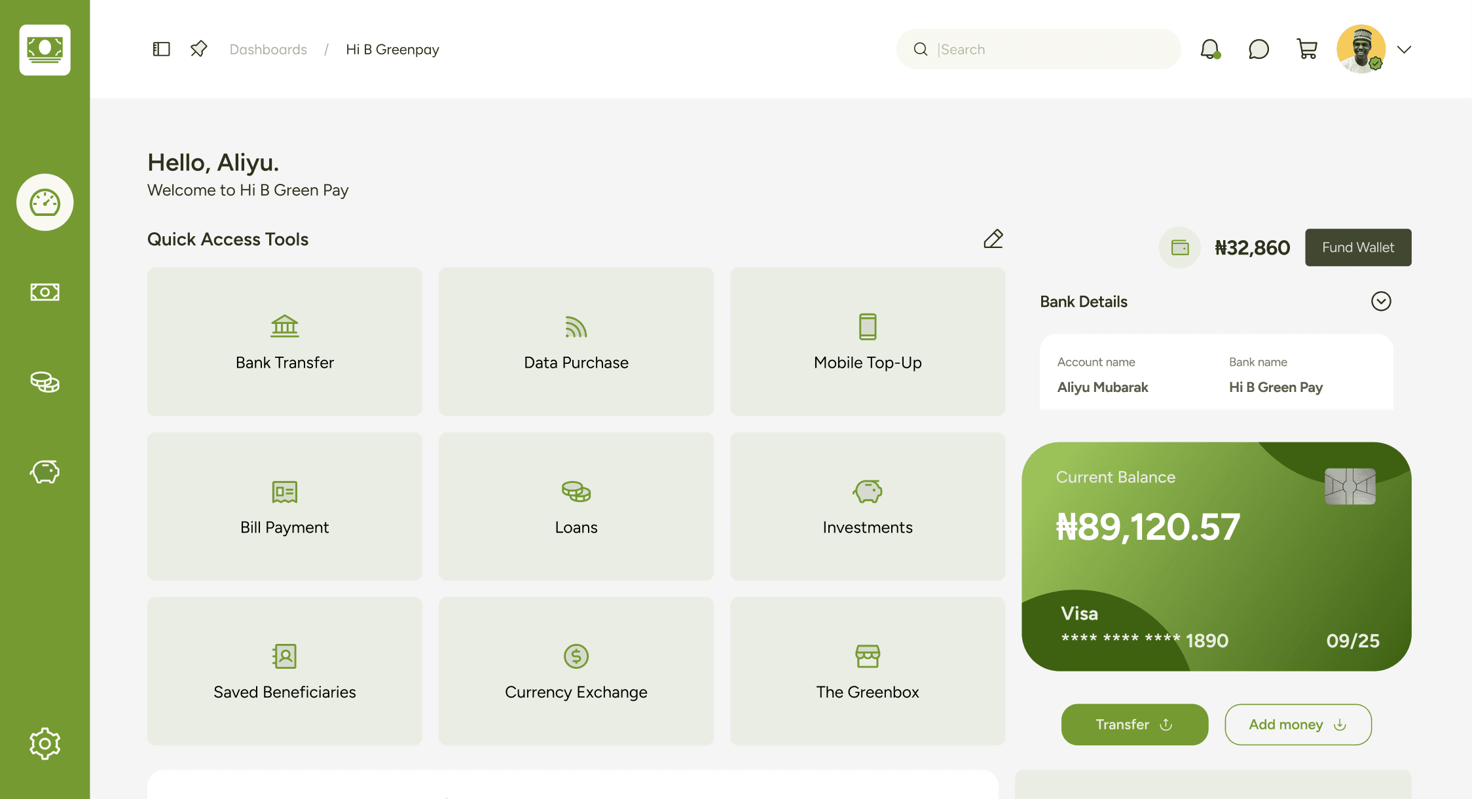The image size is (1472, 799).
Task: Open the Saved Beneficiaries tile
Action: click(x=285, y=671)
